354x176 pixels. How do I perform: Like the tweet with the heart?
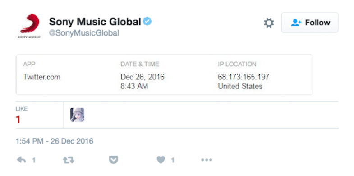161,160
